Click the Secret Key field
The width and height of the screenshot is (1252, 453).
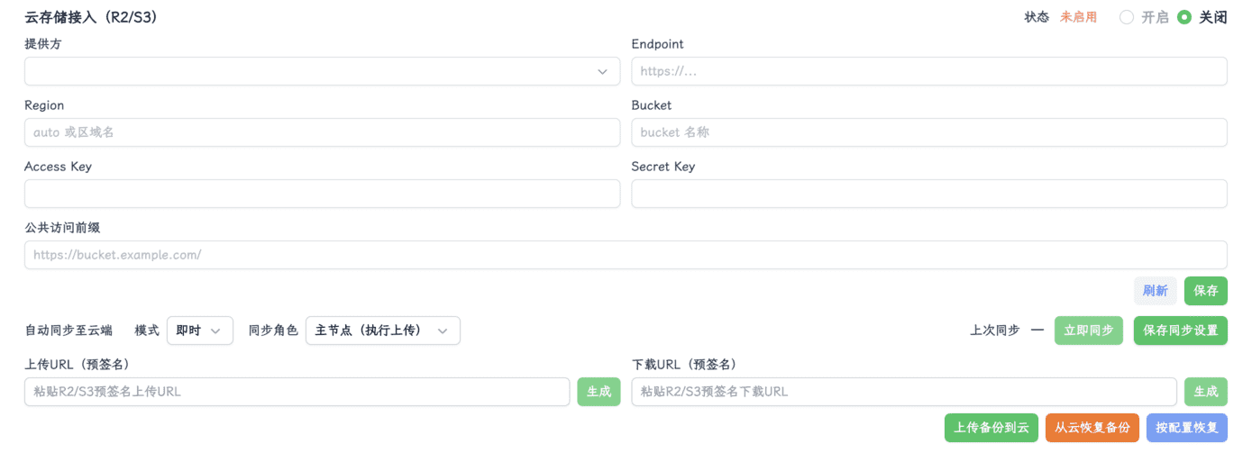click(x=928, y=194)
